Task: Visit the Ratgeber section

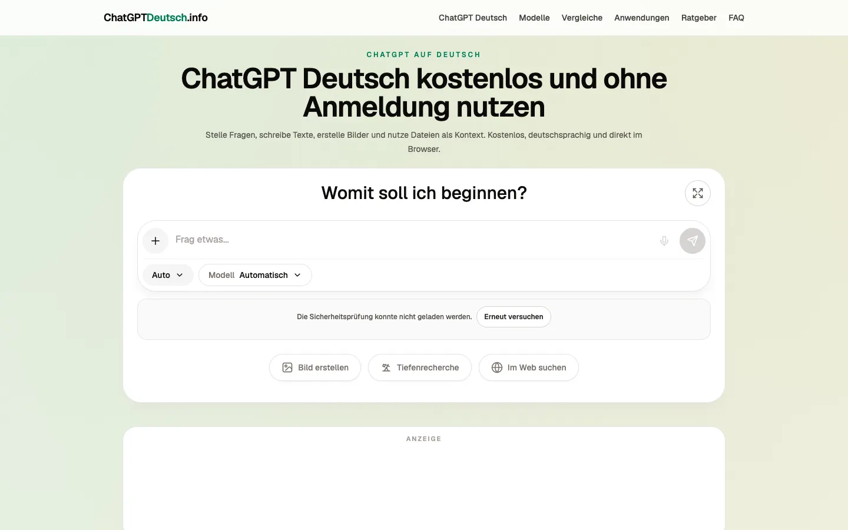Action: (699, 18)
